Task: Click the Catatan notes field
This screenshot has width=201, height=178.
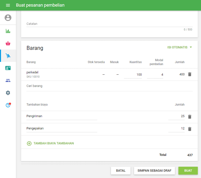Action: point(109,24)
